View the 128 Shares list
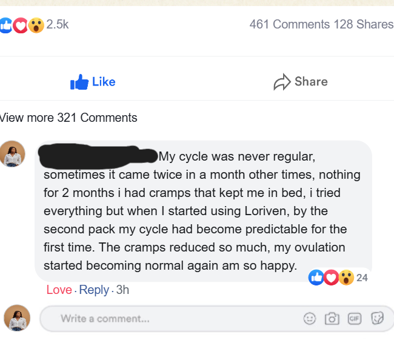This screenshot has width=394, height=340. click(363, 24)
